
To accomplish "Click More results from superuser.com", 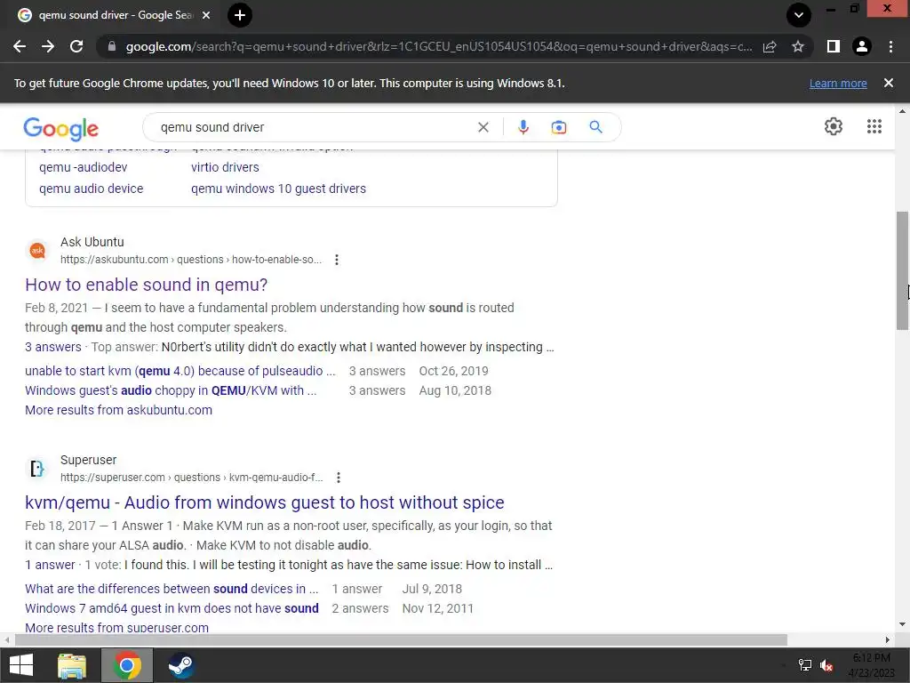I will 116,628.
